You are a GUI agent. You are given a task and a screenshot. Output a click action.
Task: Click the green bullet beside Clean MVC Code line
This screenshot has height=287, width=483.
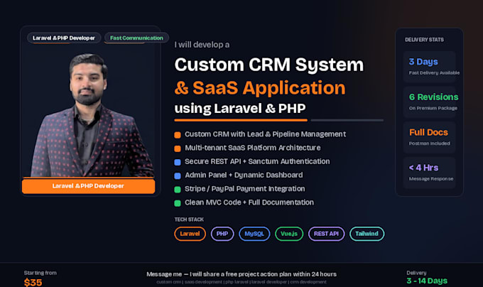coord(178,203)
